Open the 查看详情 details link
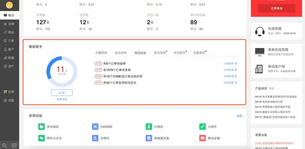This screenshot has height=149, width=305. 62,99
